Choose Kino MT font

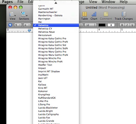tap(56, 88)
